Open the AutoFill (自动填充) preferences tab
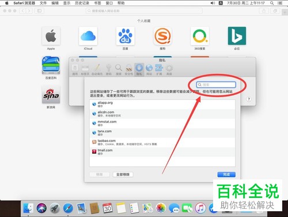 point(97,70)
